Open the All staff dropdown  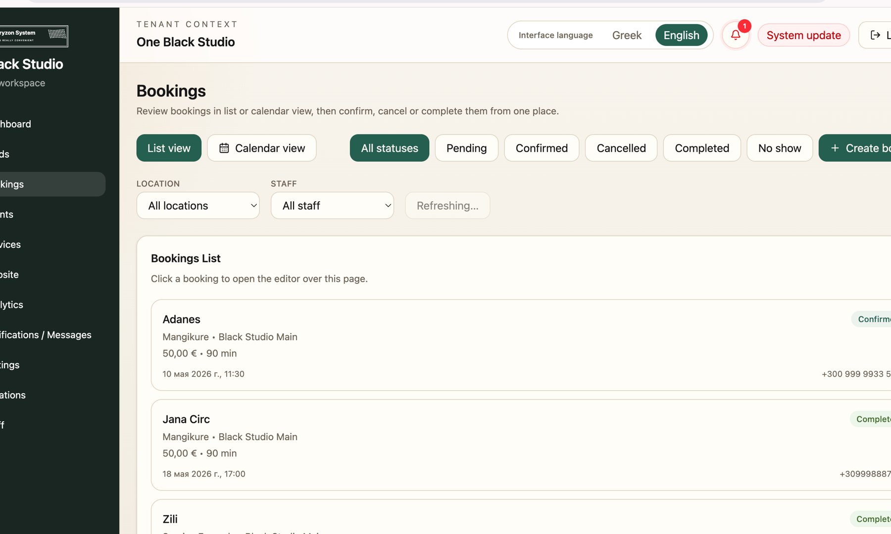[332, 206]
